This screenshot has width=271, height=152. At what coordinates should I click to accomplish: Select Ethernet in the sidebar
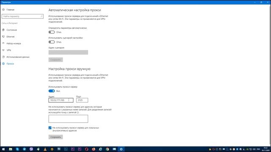click(x=10, y=37)
